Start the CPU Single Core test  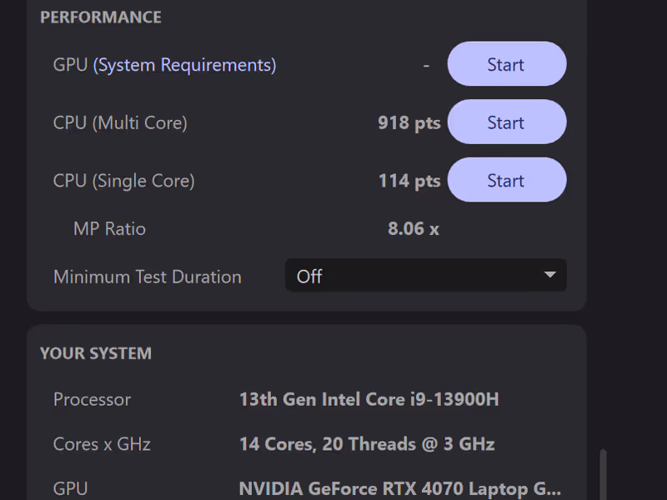506,181
